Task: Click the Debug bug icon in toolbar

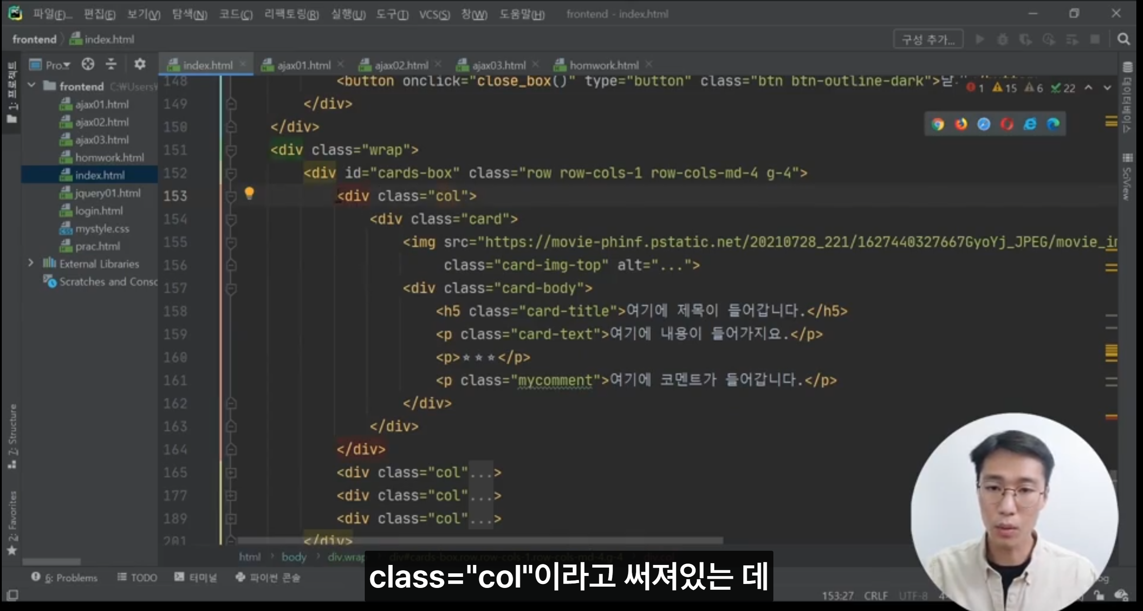Action: point(1003,39)
